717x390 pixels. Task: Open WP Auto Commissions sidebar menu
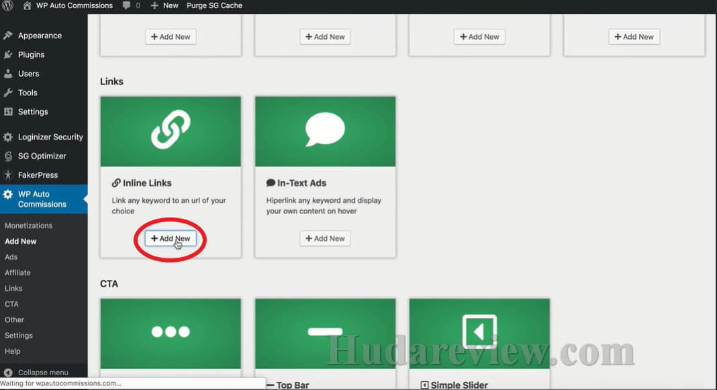pyautogui.click(x=44, y=199)
